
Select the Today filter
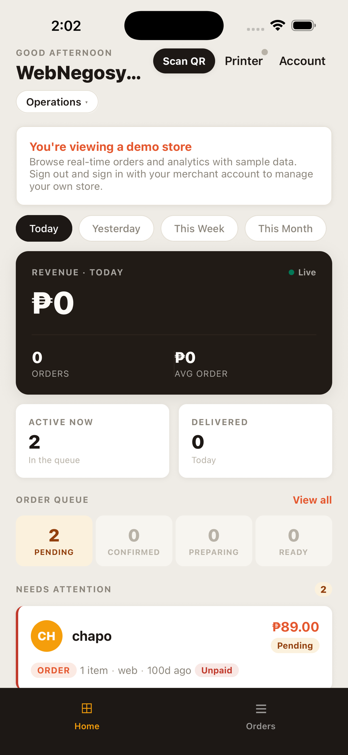[x=44, y=228]
